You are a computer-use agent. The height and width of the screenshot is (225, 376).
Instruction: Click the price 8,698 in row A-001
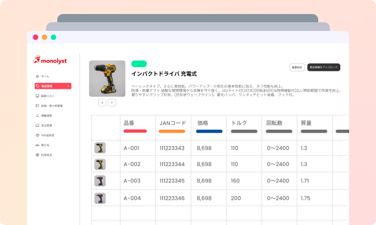point(204,148)
